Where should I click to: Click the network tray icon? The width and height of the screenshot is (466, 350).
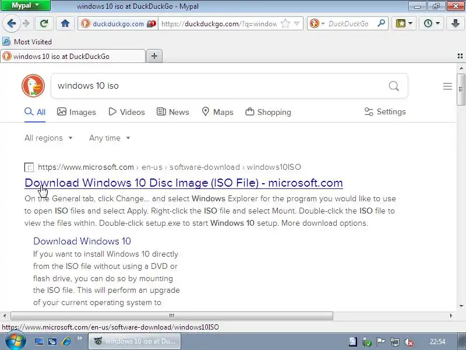tap(395, 342)
